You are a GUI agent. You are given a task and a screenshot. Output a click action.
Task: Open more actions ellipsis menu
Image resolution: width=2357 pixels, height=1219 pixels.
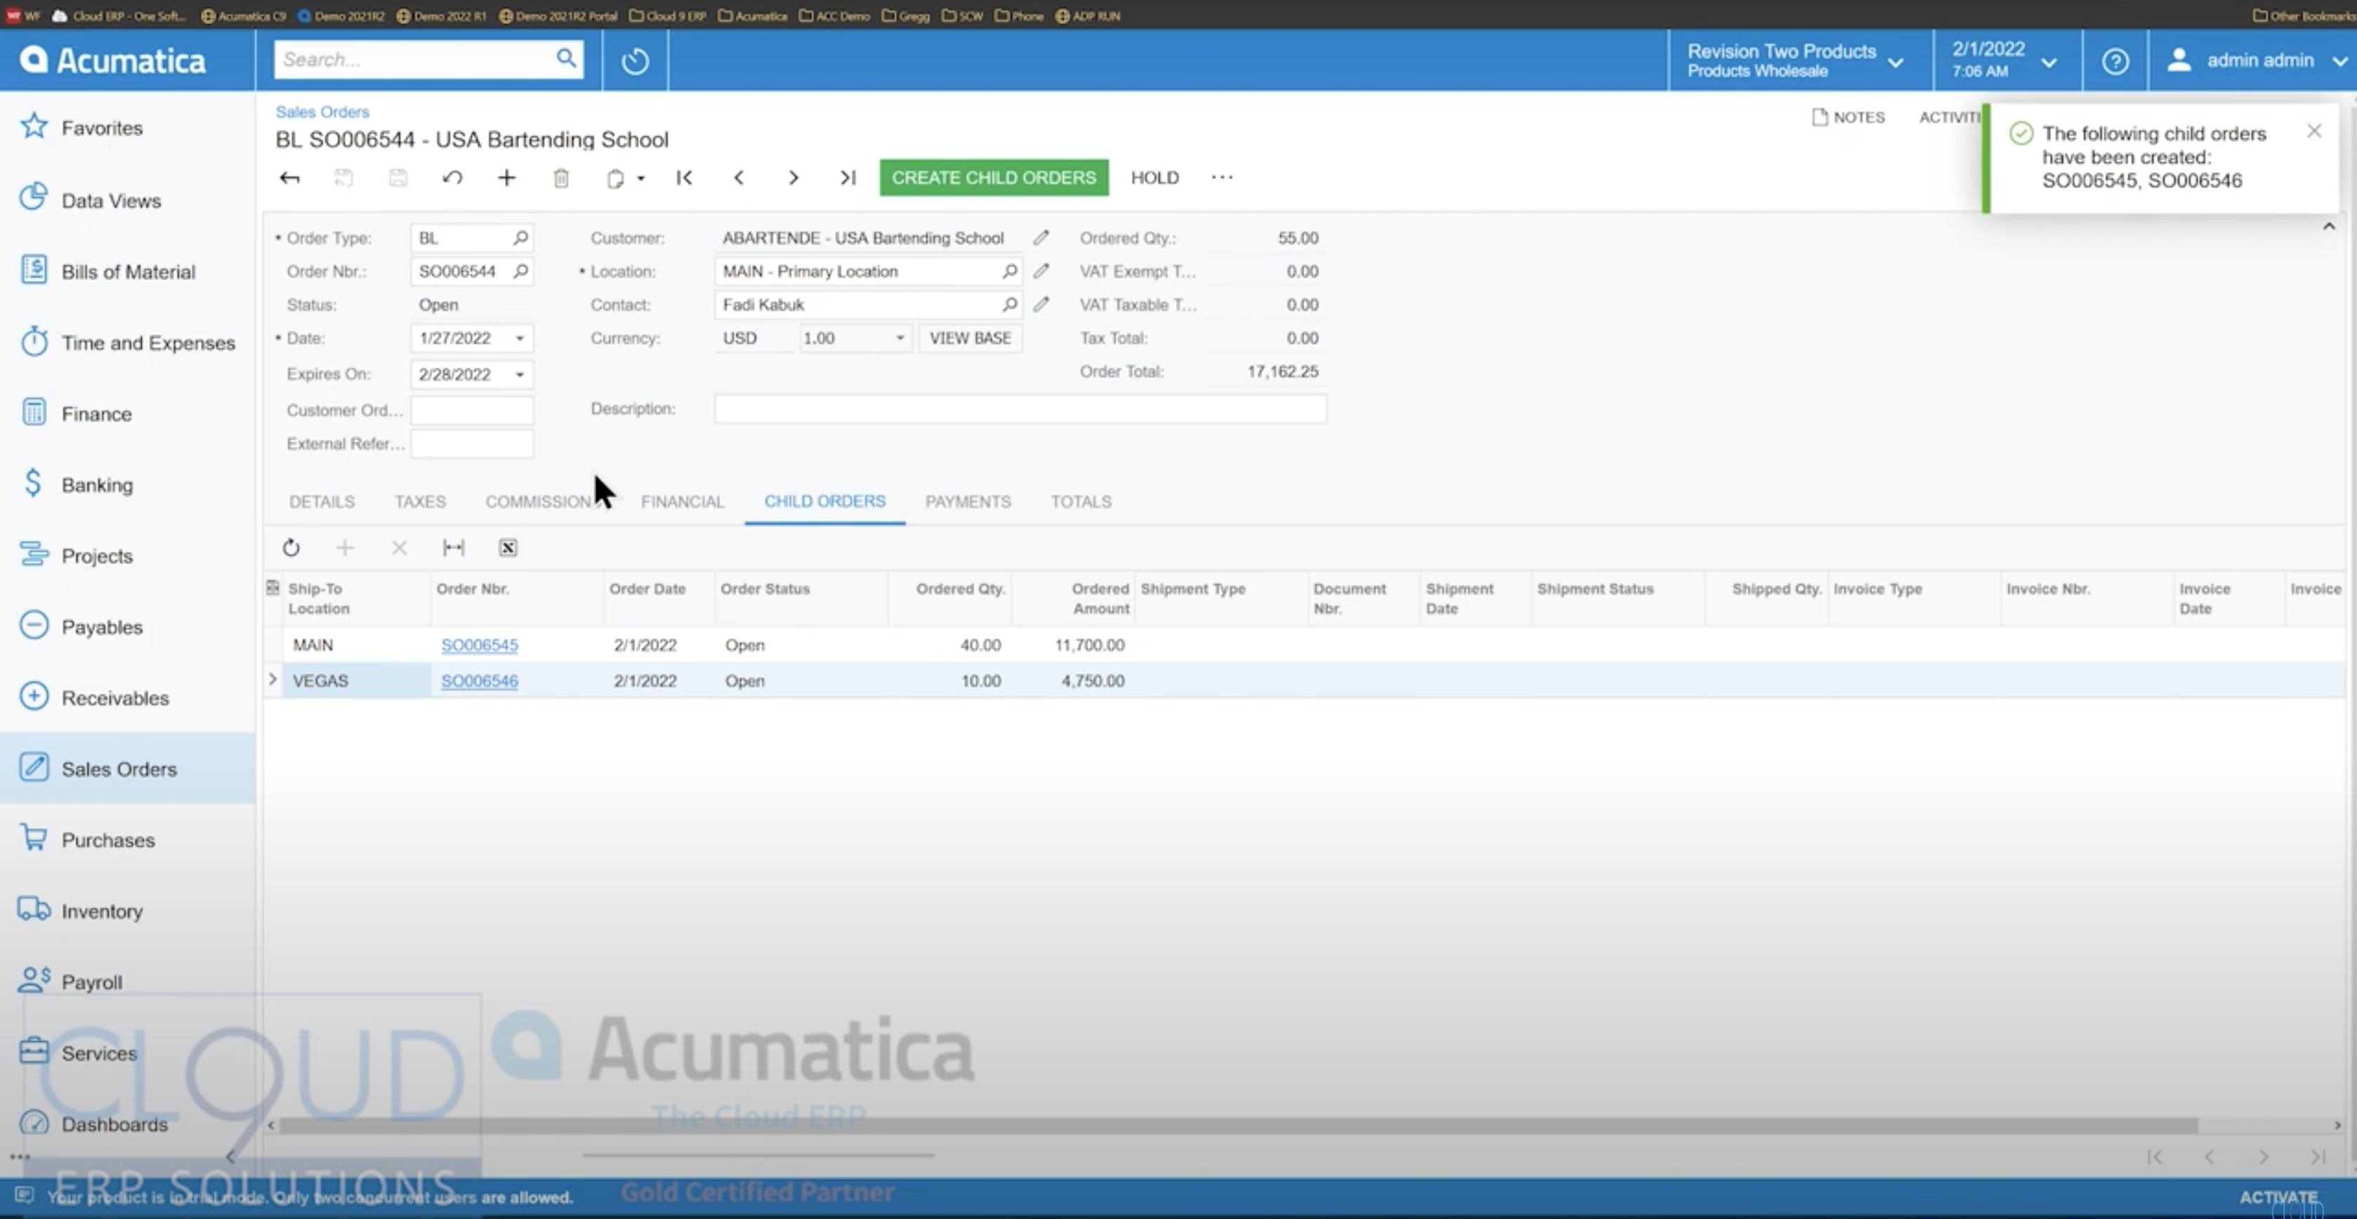(x=1221, y=178)
